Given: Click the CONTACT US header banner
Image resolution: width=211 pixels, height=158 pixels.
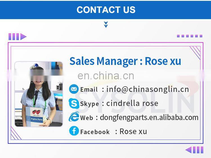Looking at the screenshot, I should tap(105, 10).
